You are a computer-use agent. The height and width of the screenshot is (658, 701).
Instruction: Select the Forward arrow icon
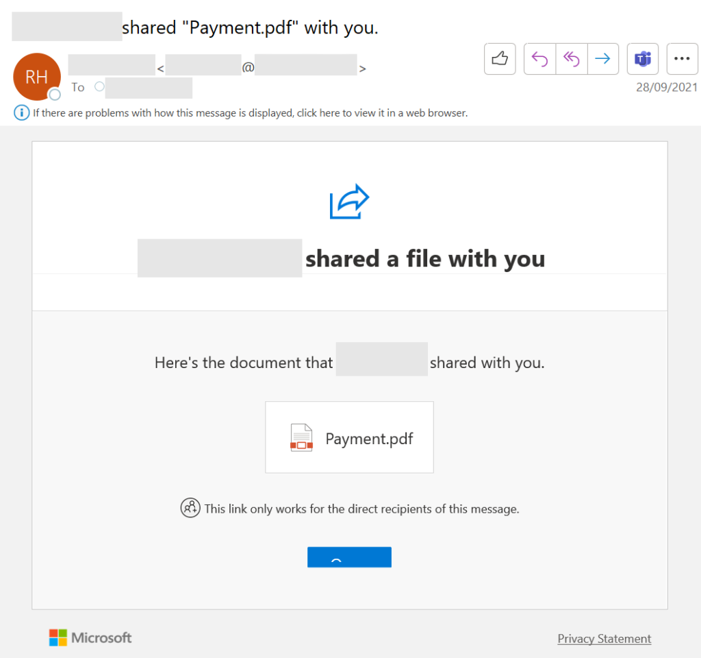point(603,59)
